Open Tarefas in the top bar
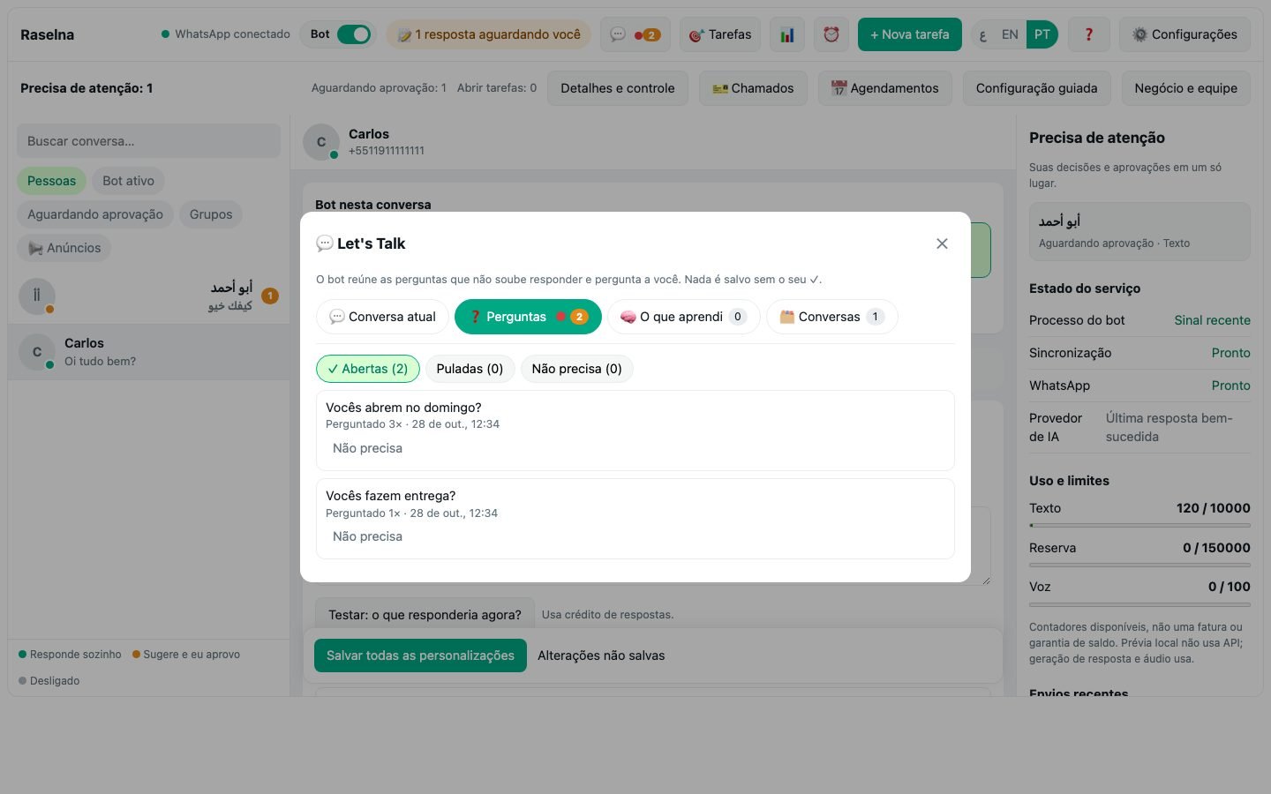The image size is (1271, 794). click(720, 34)
